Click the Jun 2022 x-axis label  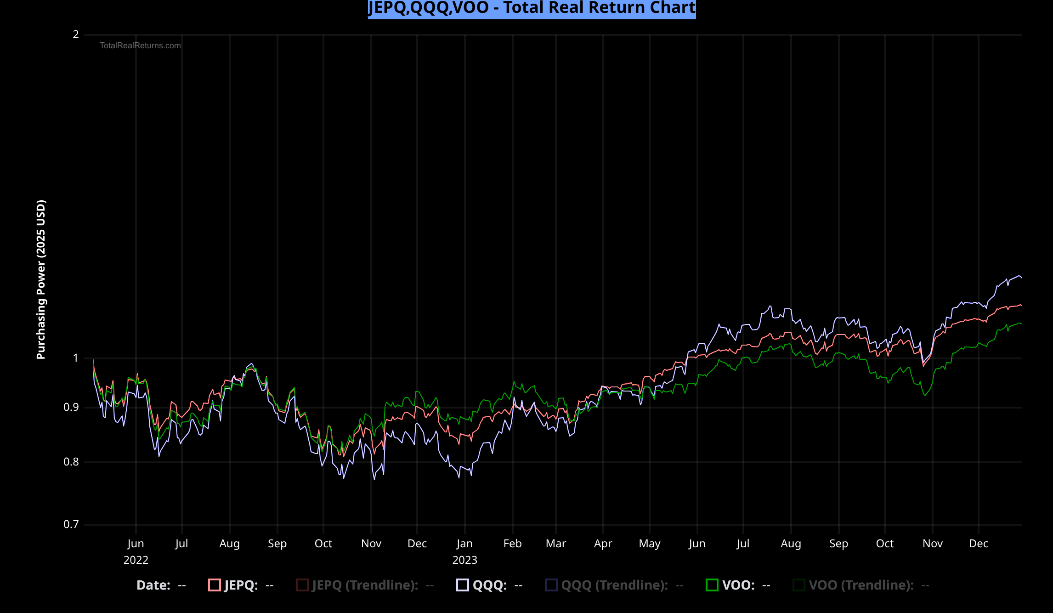coord(136,551)
